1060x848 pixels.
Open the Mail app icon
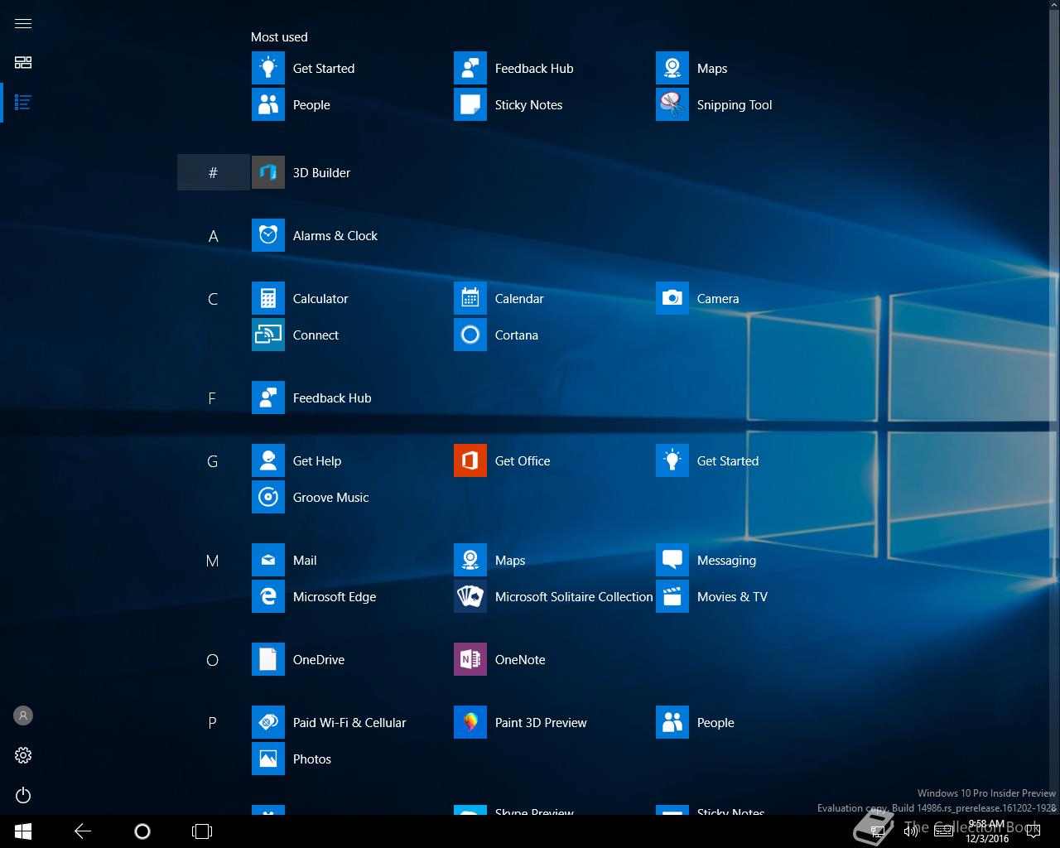(x=268, y=560)
